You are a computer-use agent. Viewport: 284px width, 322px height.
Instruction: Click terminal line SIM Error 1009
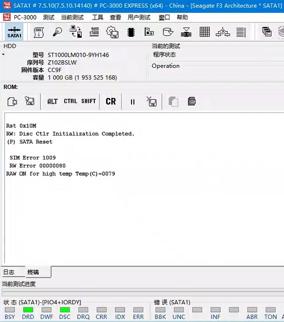(32, 158)
